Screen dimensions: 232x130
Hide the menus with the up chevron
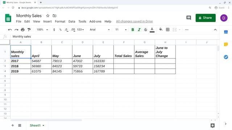click(x=215, y=30)
